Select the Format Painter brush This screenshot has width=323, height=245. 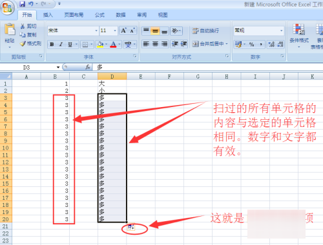23,44
